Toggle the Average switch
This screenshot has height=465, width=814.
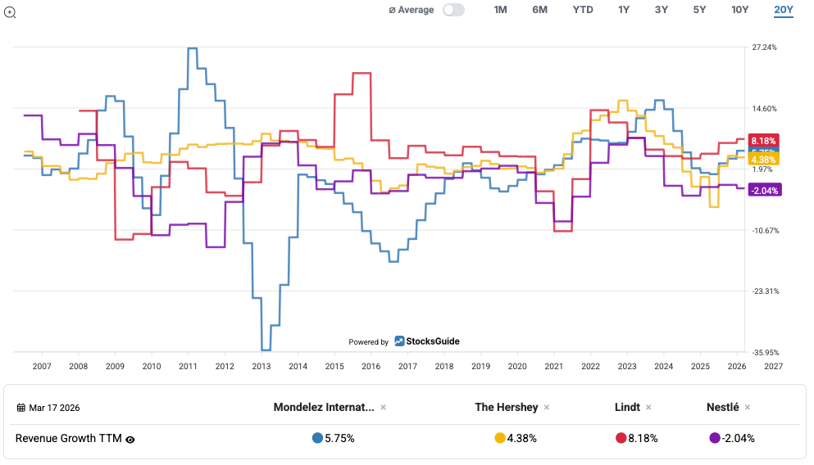(x=453, y=10)
